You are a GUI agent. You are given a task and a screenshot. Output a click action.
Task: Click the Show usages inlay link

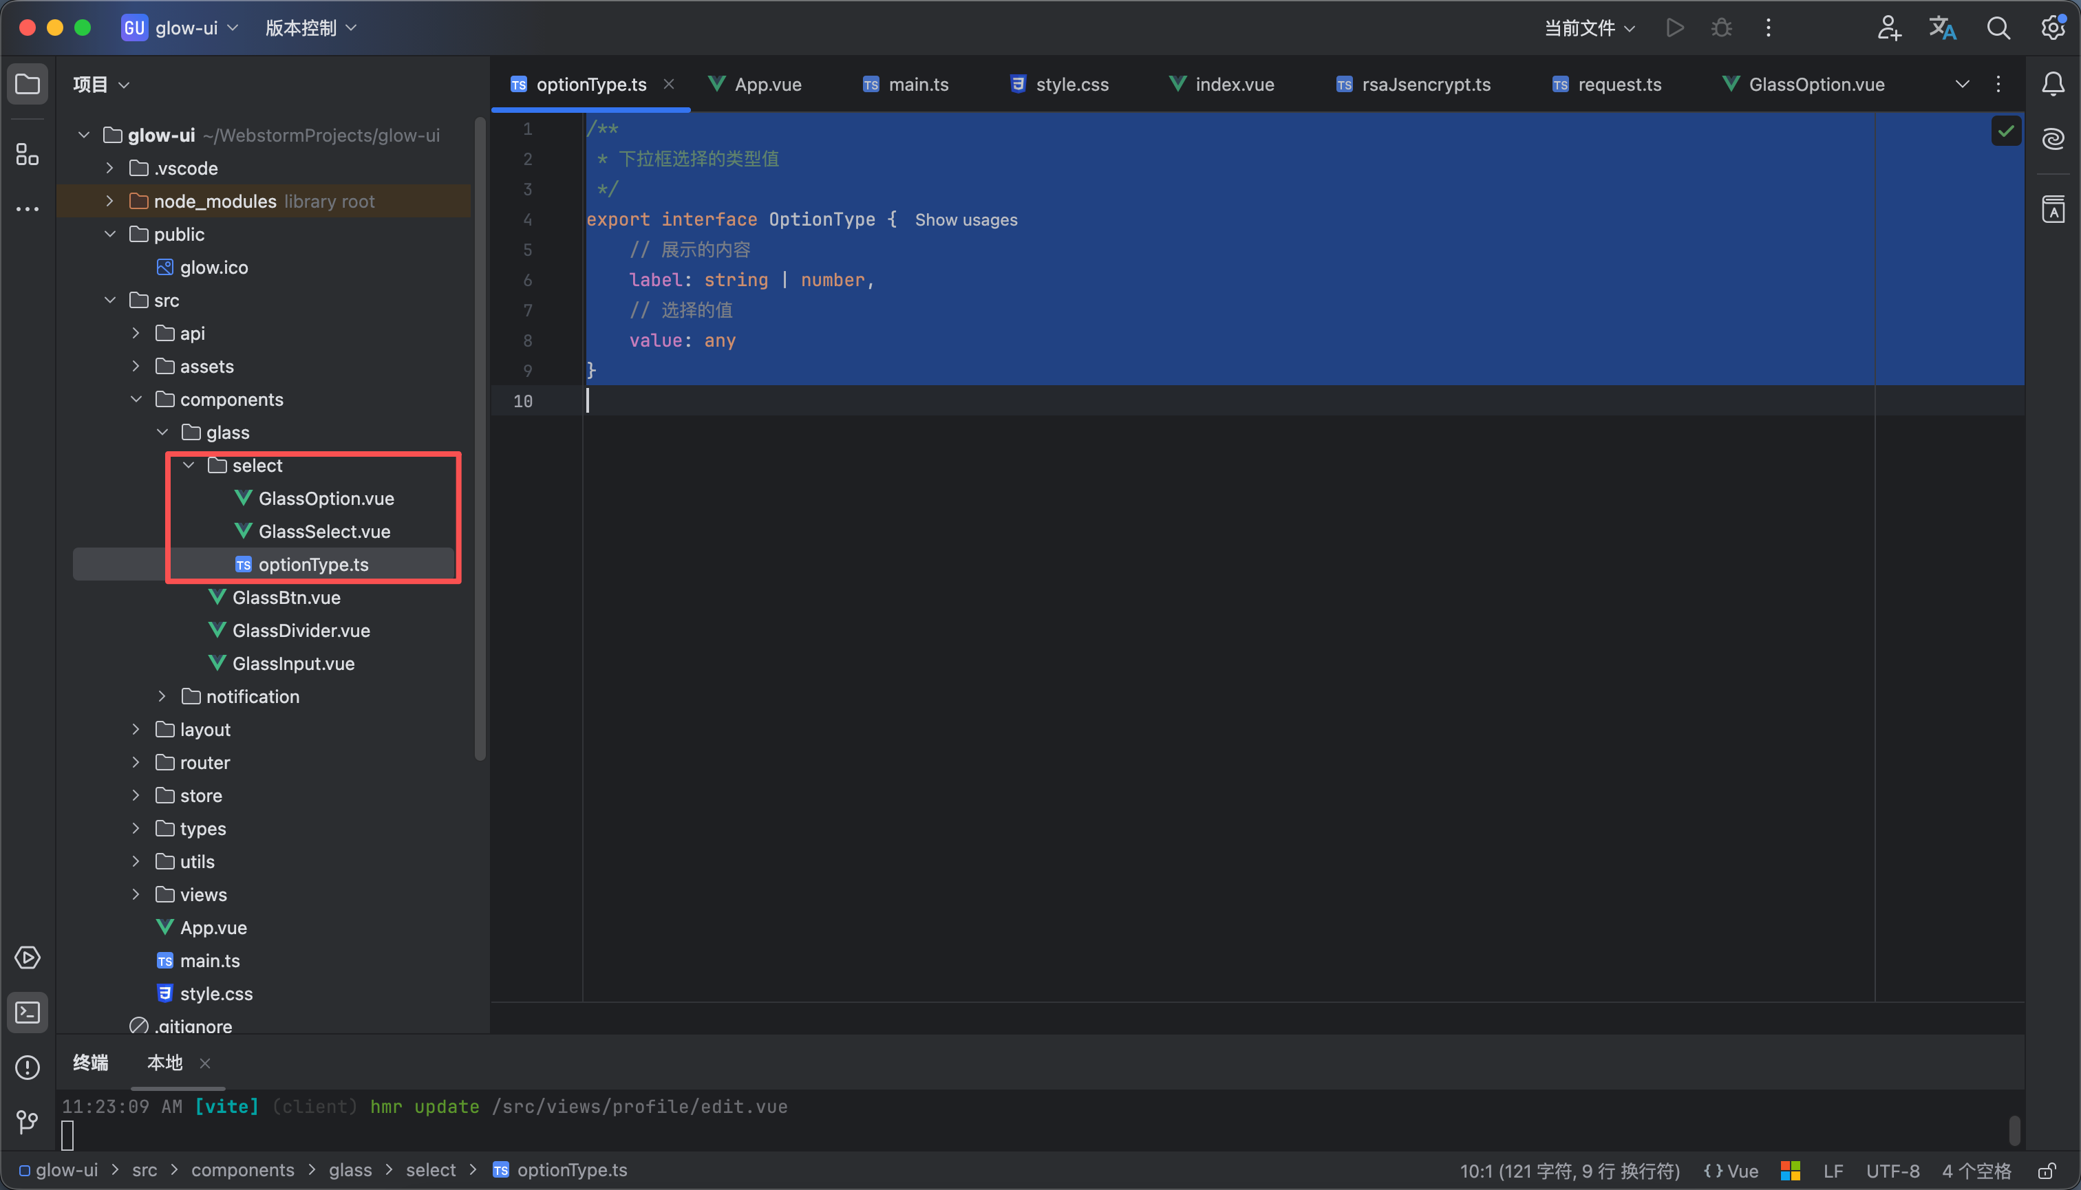click(965, 220)
